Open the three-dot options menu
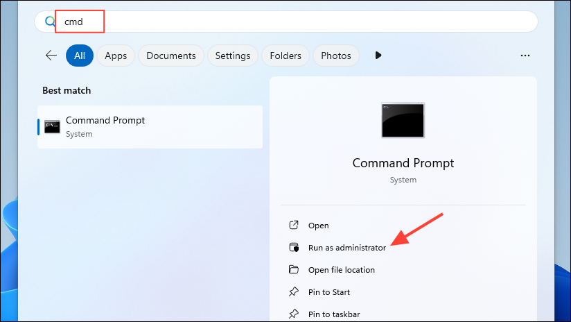571x322 pixels. (525, 56)
